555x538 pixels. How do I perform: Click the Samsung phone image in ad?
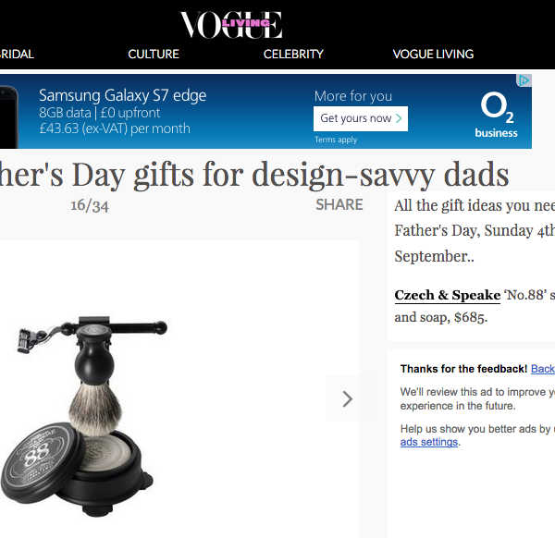click(8, 111)
